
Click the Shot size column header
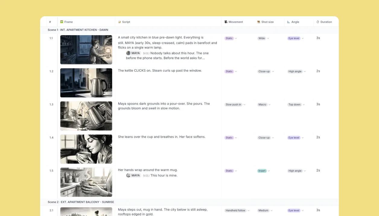(267, 22)
